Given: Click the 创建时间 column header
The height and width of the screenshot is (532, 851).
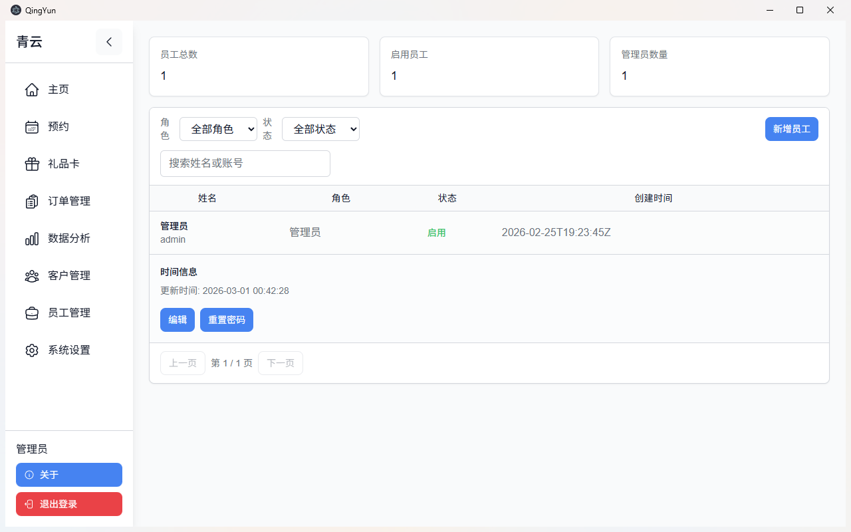Looking at the screenshot, I should (654, 198).
